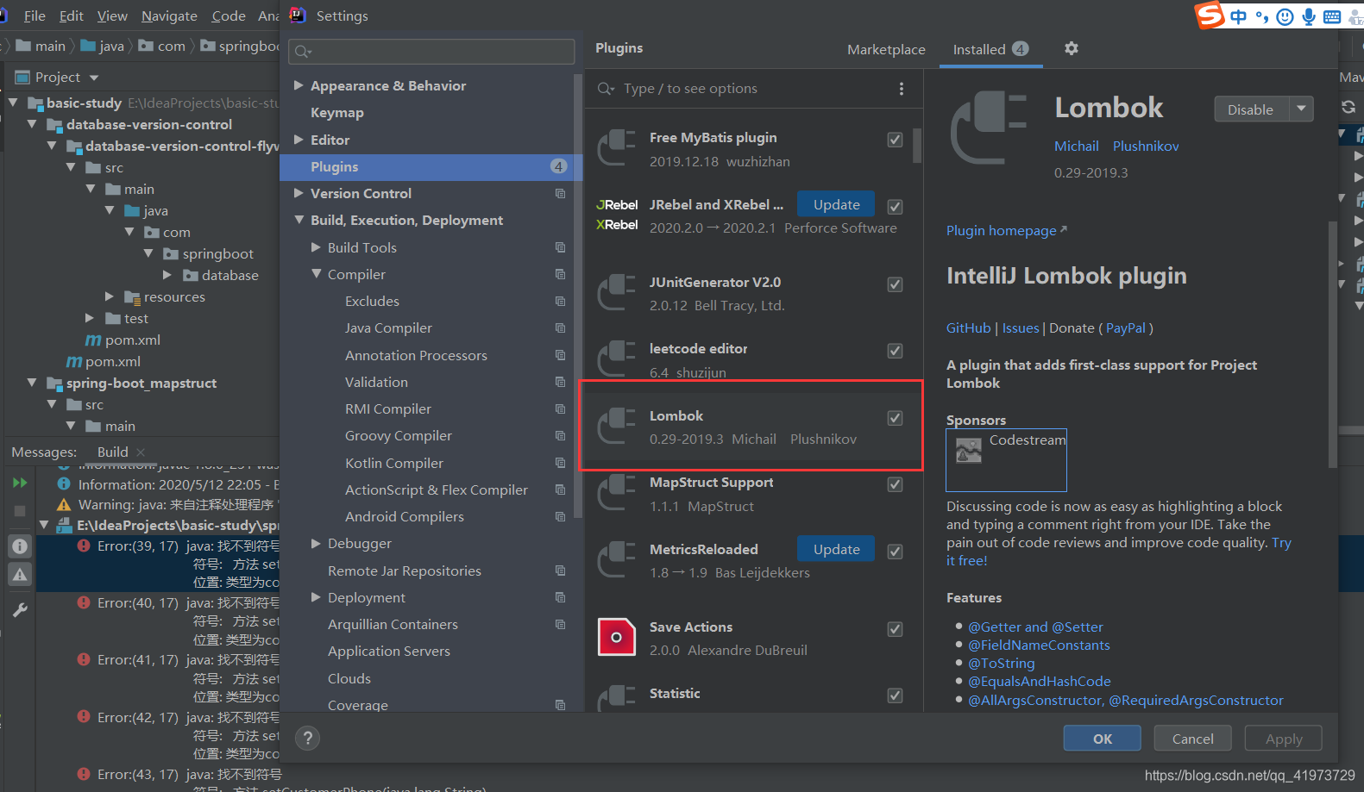Click the Sogou input method S icon

click(x=1210, y=15)
